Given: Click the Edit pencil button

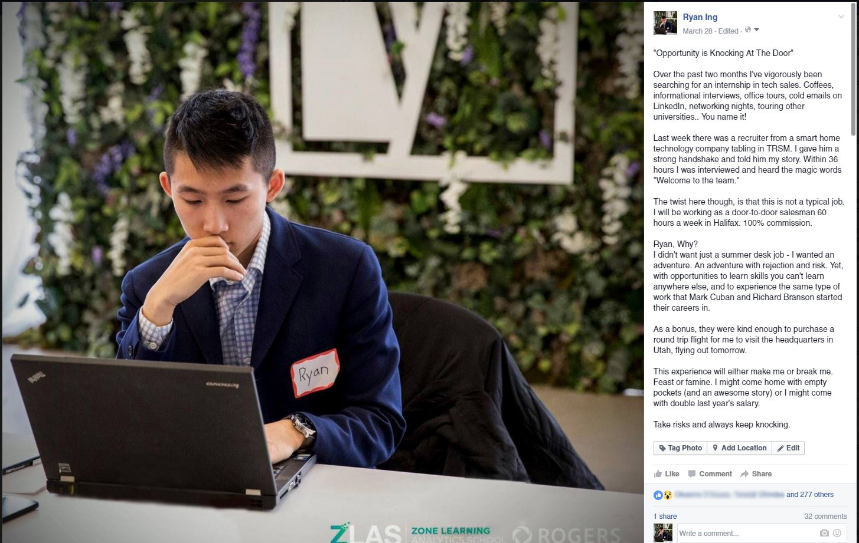Looking at the screenshot, I should pos(788,448).
